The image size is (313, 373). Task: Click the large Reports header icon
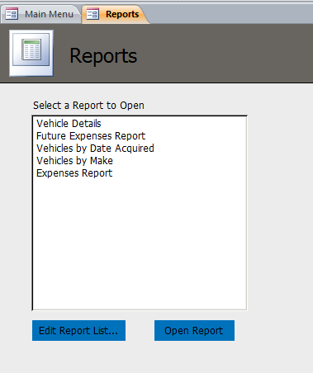(x=31, y=53)
